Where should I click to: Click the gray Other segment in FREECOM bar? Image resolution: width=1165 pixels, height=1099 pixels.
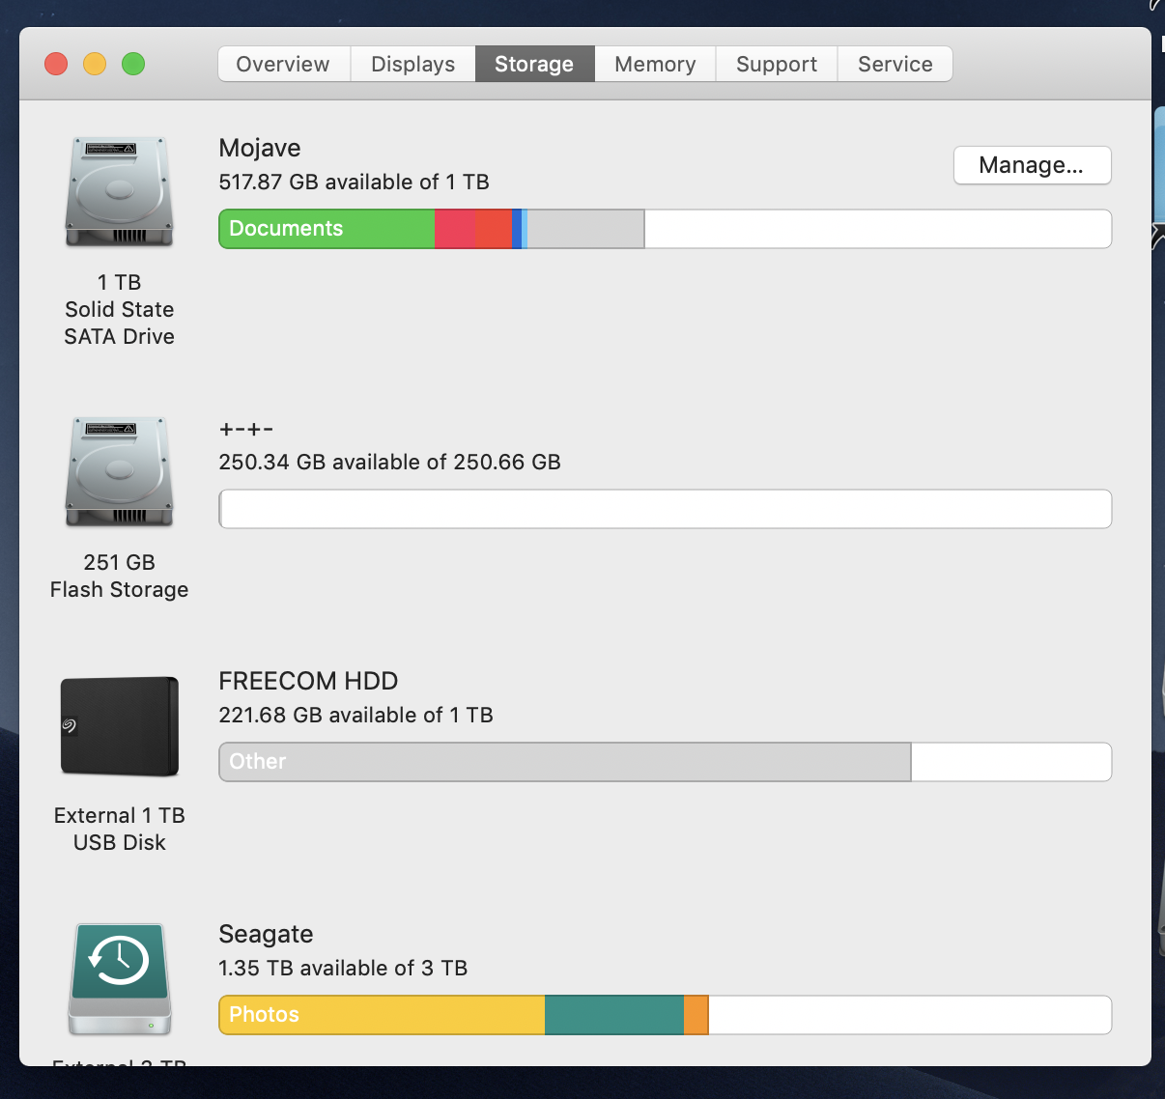(x=565, y=762)
